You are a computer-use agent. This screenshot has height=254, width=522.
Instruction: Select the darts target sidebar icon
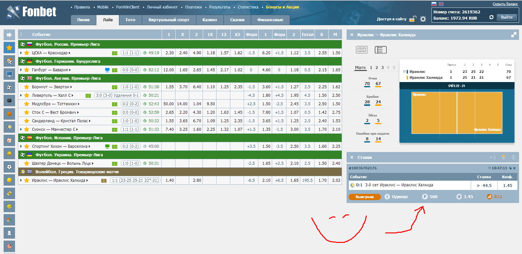point(9,246)
